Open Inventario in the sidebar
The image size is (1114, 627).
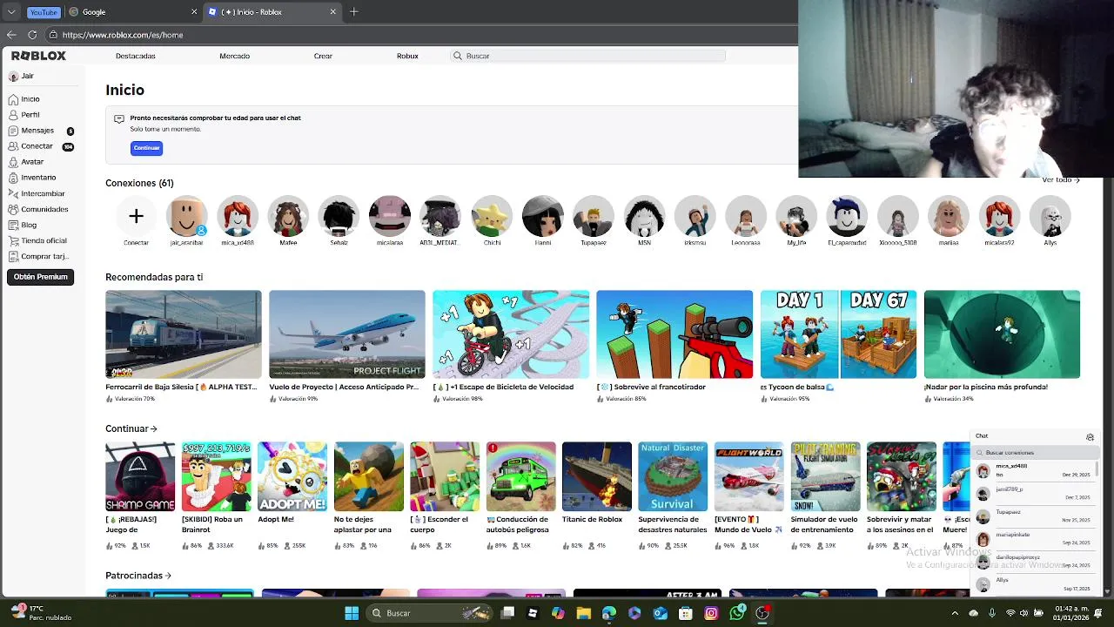point(32,178)
